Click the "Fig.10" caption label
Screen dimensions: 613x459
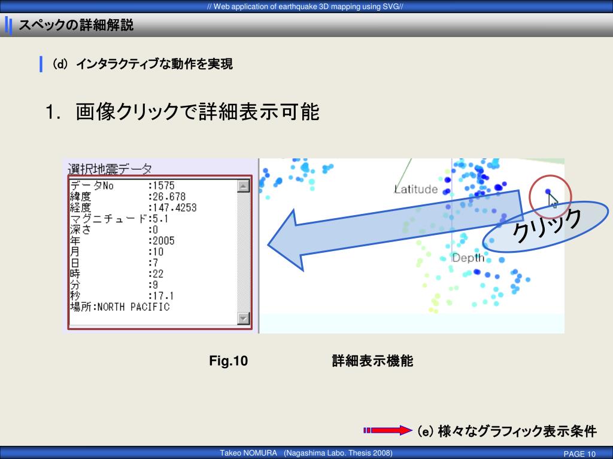228,360
